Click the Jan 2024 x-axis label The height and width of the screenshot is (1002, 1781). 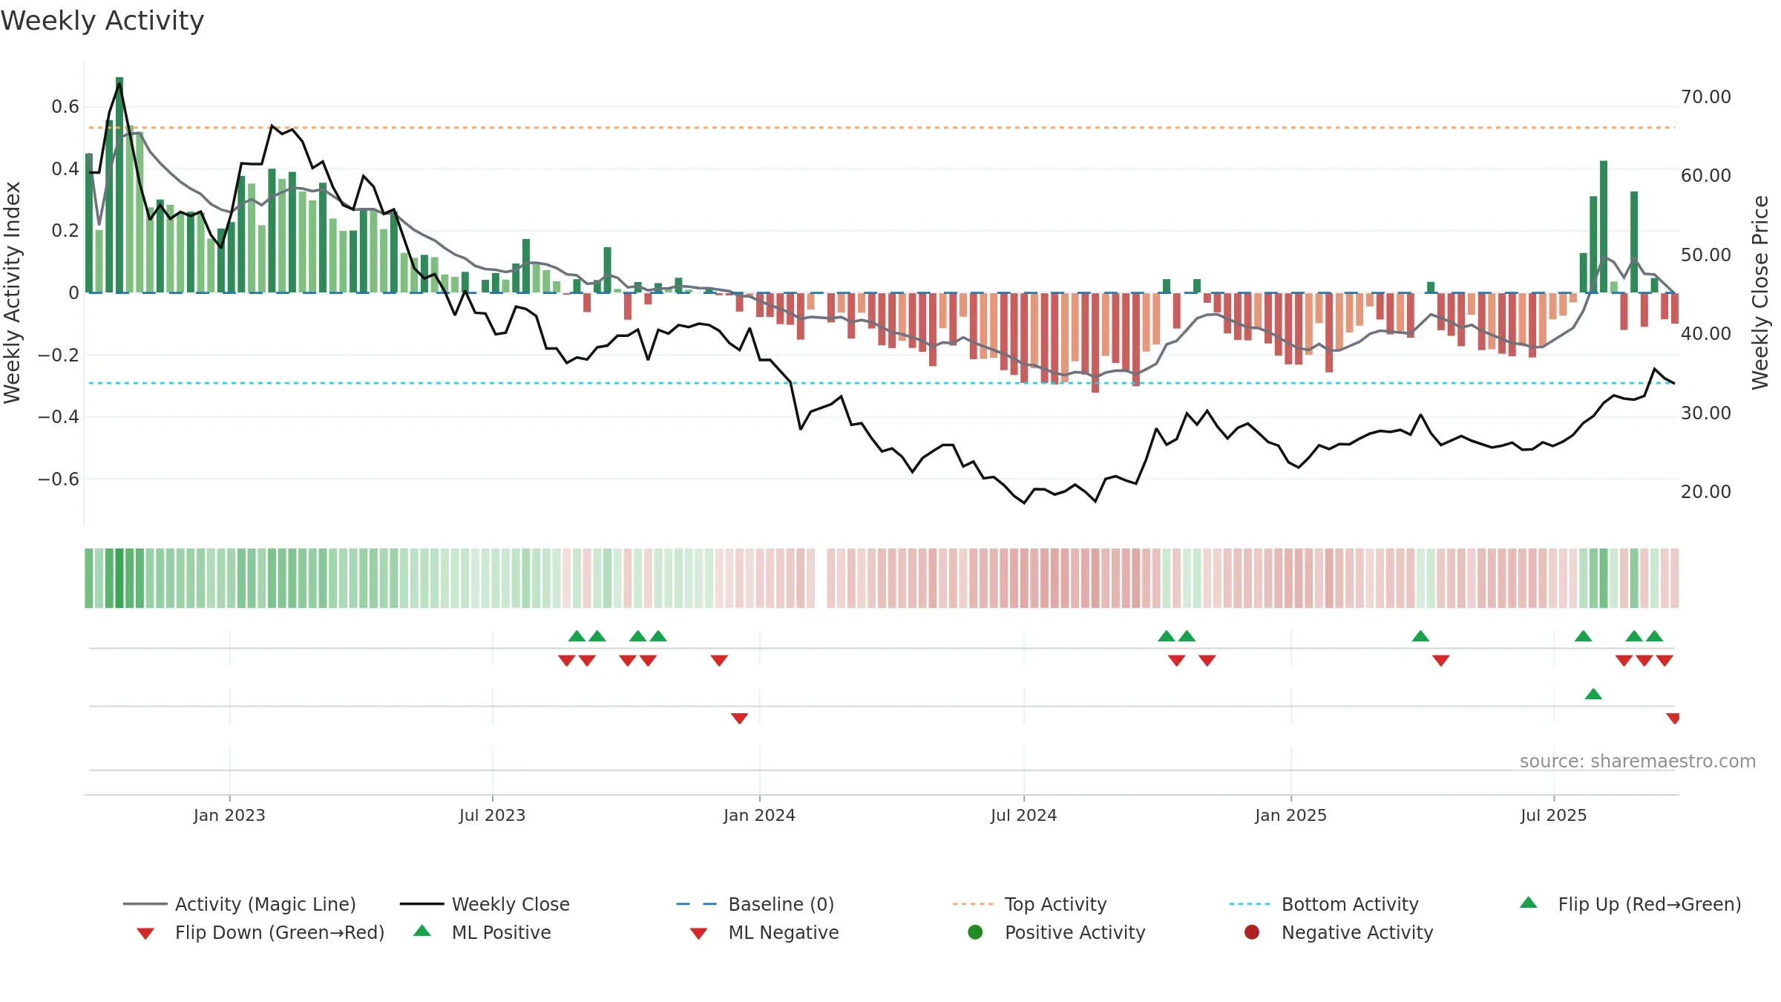click(759, 815)
